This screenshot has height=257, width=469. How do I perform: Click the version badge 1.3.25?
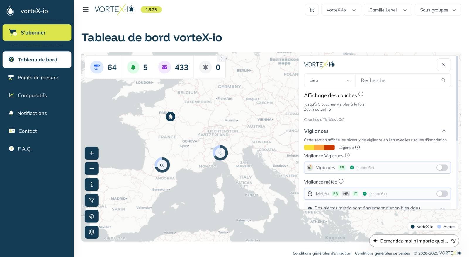coord(151,10)
